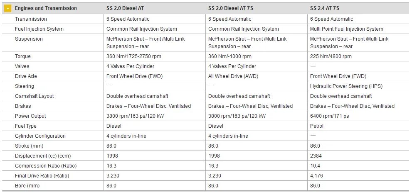This screenshot has height=192, width=412.
Task: Click the Bore (mm) row label
Action: [x=27, y=186]
